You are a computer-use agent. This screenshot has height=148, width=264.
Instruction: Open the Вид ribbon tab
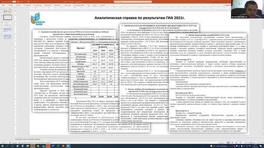pos(88,5)
